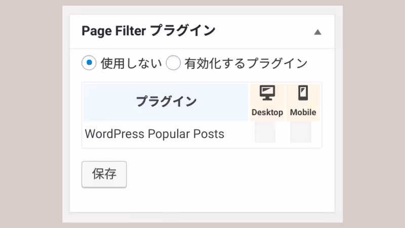Click the Mobile text label under phone icon
This screenshot has width=405, height=228.
[x=303, y=112]
